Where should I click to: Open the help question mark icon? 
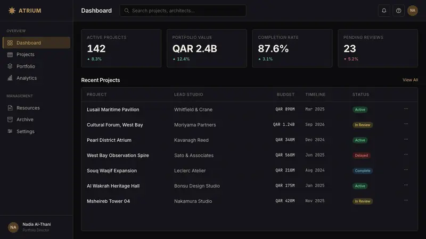(398, 11)
